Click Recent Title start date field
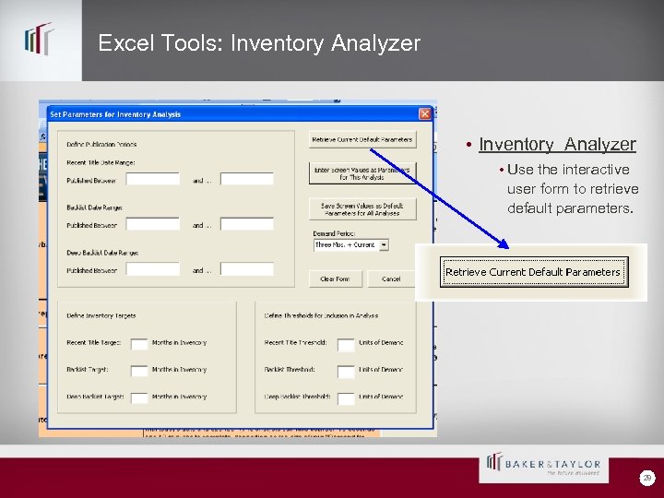Viewport: 664px width, 498px height. click(x=153, y=179)
